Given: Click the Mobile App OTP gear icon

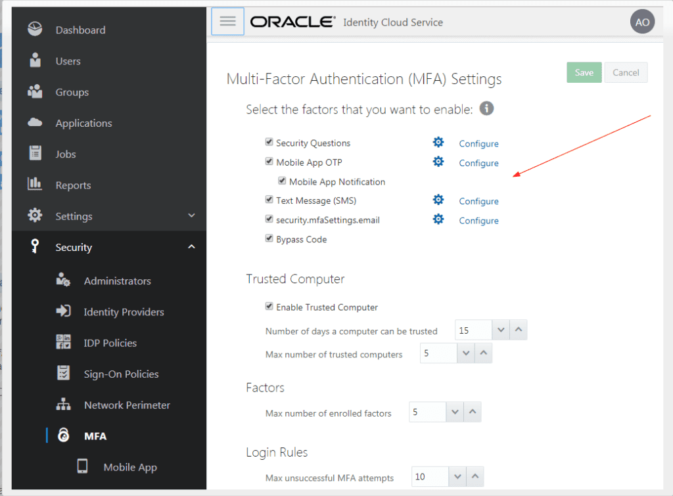Looking at the screenshot, I should [x=438, y=162].
